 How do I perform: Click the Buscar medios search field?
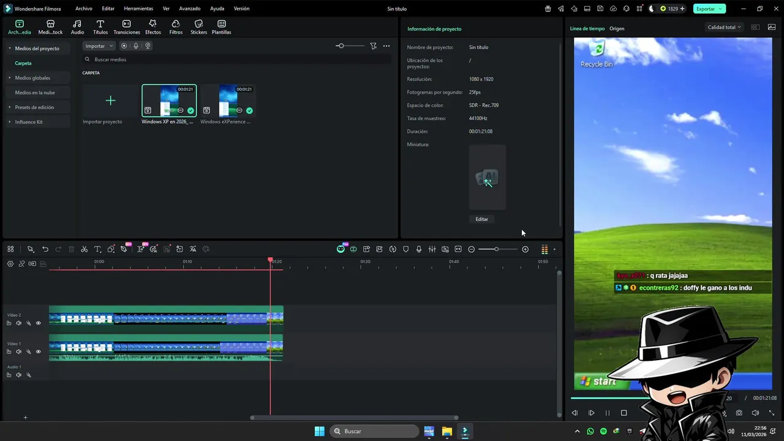(236, 59)
